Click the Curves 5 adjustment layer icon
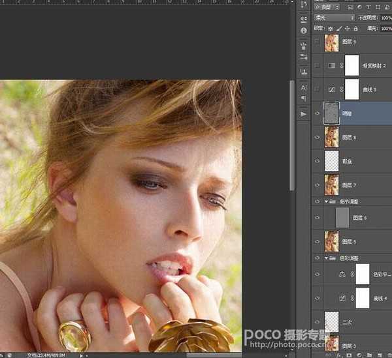This screenshot has width=392, height=358. coord(333,89)
